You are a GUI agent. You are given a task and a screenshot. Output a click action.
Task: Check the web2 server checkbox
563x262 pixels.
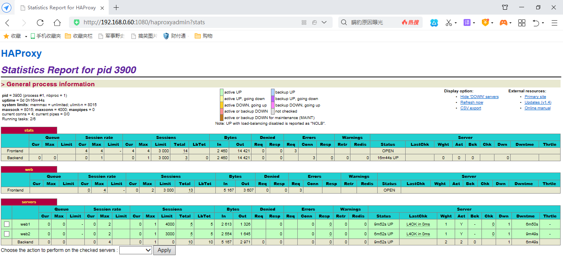(6, 234)
